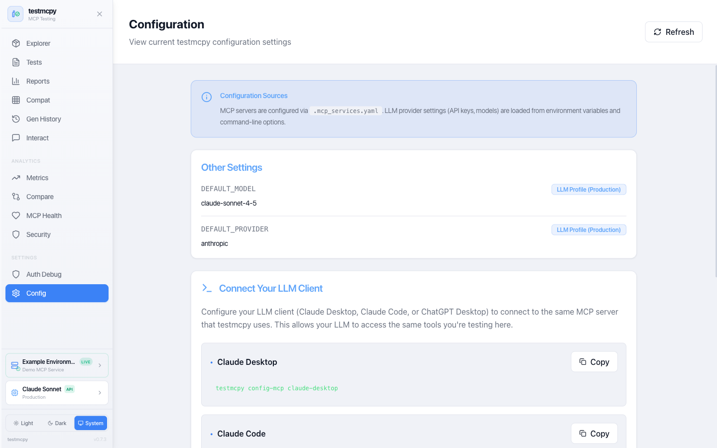717x448 pixels.
Task: Click the Example Environment server icon
Action: (x=15, y=366)
